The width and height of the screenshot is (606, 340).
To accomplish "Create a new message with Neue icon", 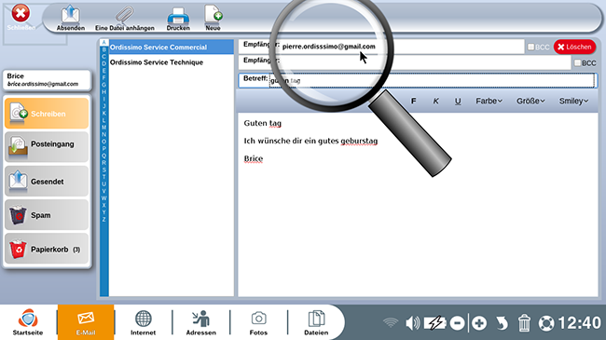I will point(213,18).
